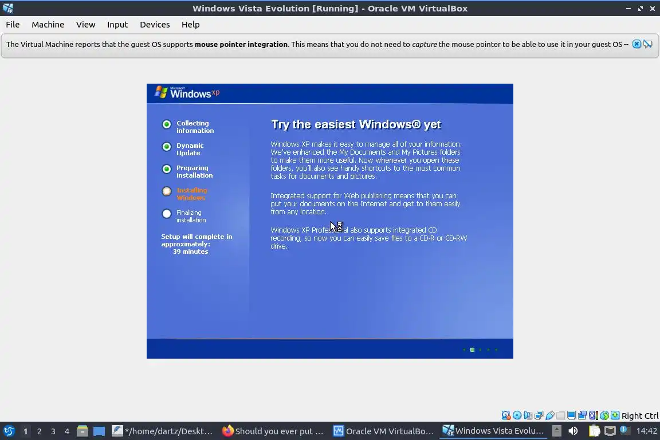Switch to the /home/dartz/Deskt... editor window

163,431
